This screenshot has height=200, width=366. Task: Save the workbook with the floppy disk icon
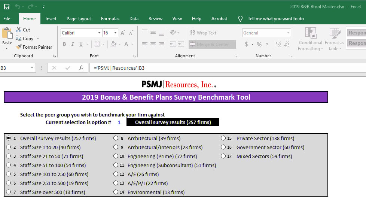click(x=7, y=6)
